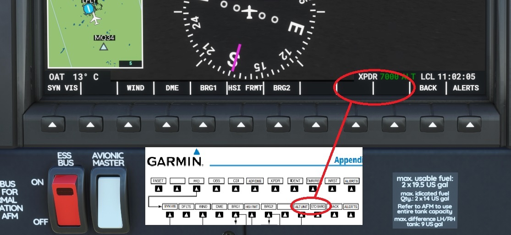
Task: Push the arrow softkey under BRG2
Action: pyautogui.click(x=278, y=124)
